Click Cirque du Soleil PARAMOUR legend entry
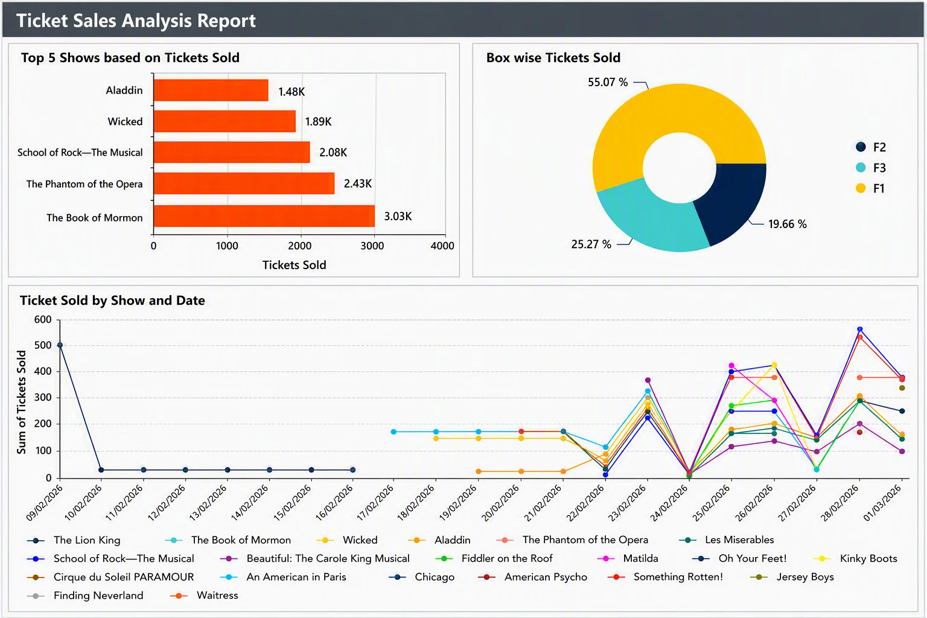This screenshot has width=927, height=618. click(x=111, y=577)
